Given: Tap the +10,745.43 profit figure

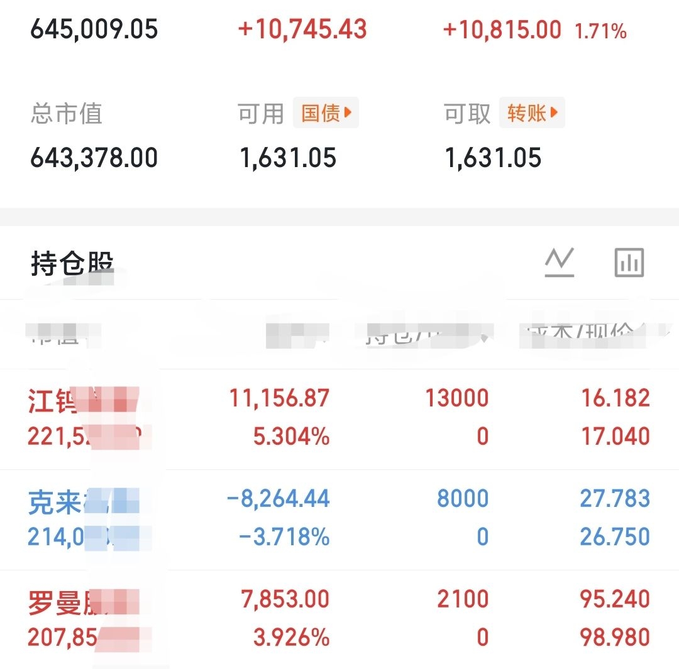Looking at the screenshot, I should click(x=302, y=30).
